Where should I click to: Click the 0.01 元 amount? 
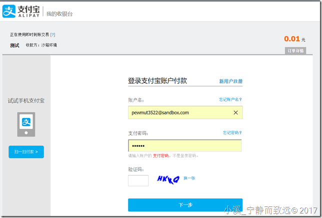[x=294, y=39]
